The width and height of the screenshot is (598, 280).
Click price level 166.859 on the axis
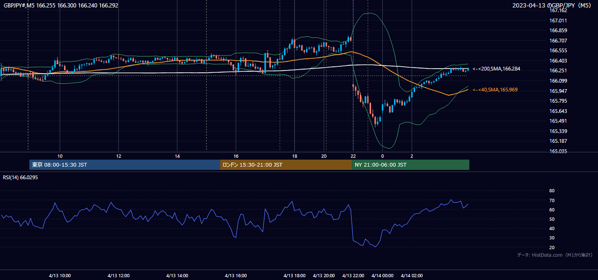pyautogui.click(x=558, y=30)
